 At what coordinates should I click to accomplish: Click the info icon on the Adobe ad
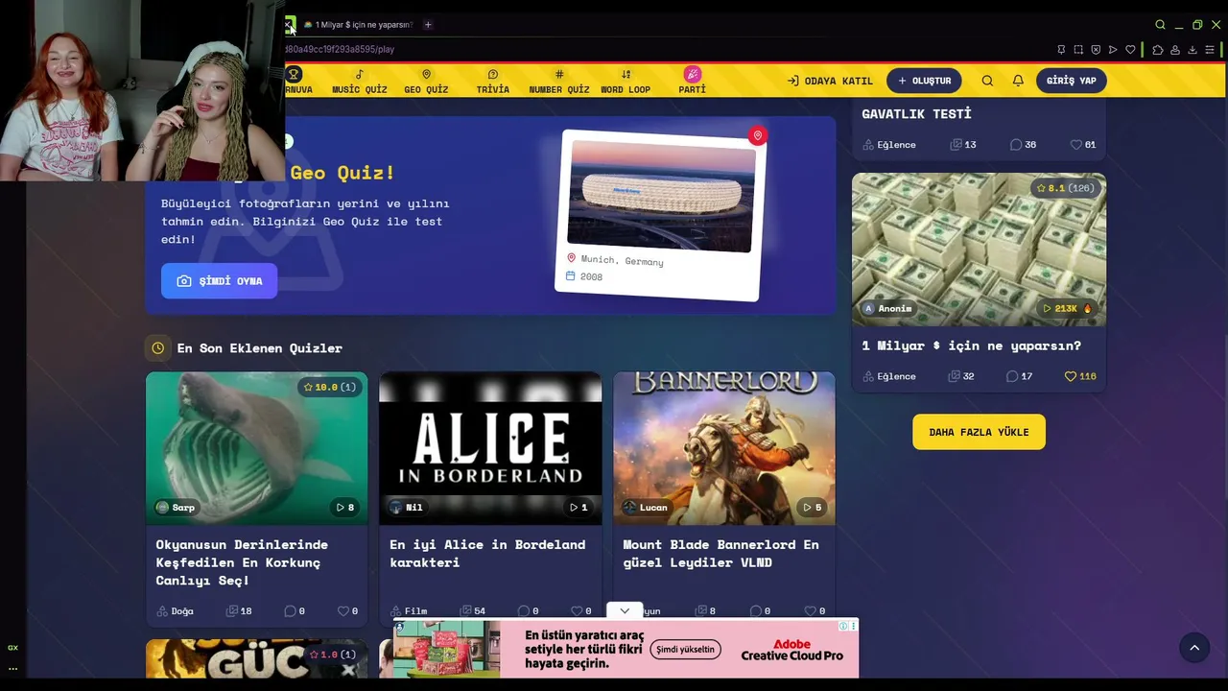pos(844,626)
